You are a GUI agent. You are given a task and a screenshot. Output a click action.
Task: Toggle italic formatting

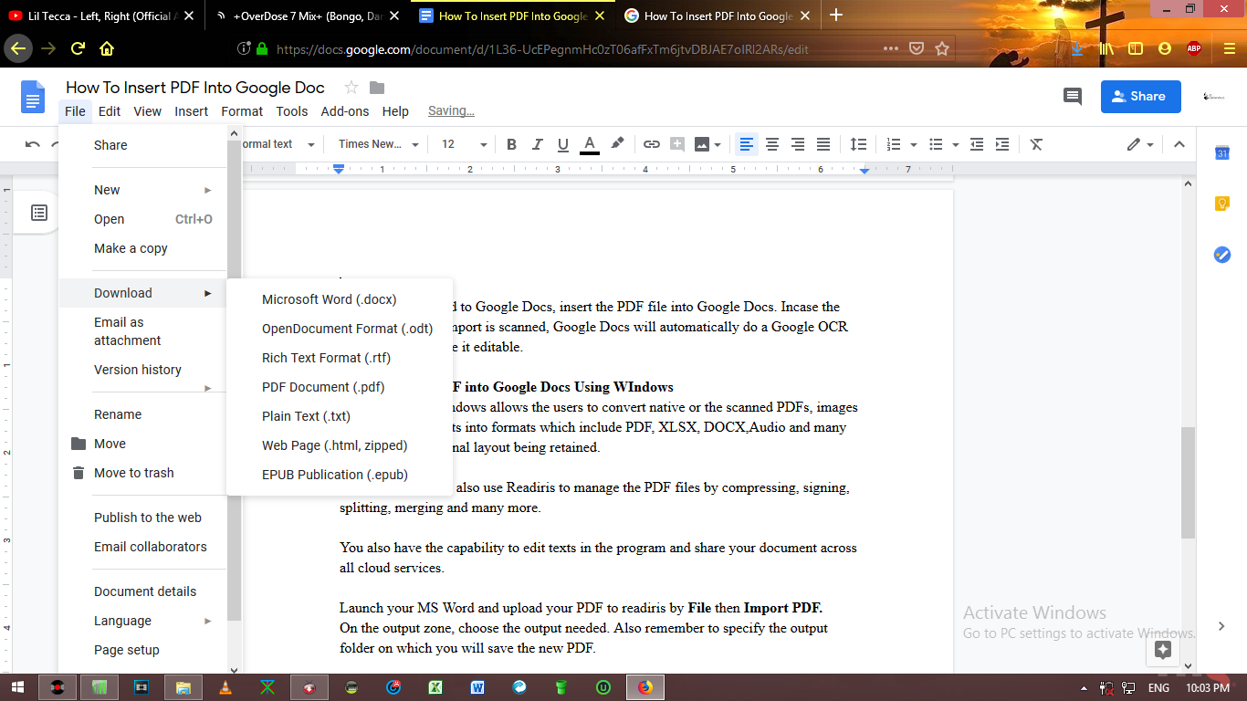[x=537, y=144]
